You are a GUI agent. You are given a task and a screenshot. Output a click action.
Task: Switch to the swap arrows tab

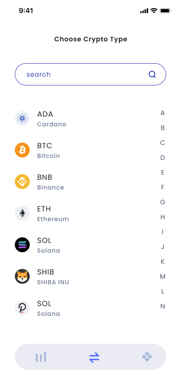click(x=94, y=357)
